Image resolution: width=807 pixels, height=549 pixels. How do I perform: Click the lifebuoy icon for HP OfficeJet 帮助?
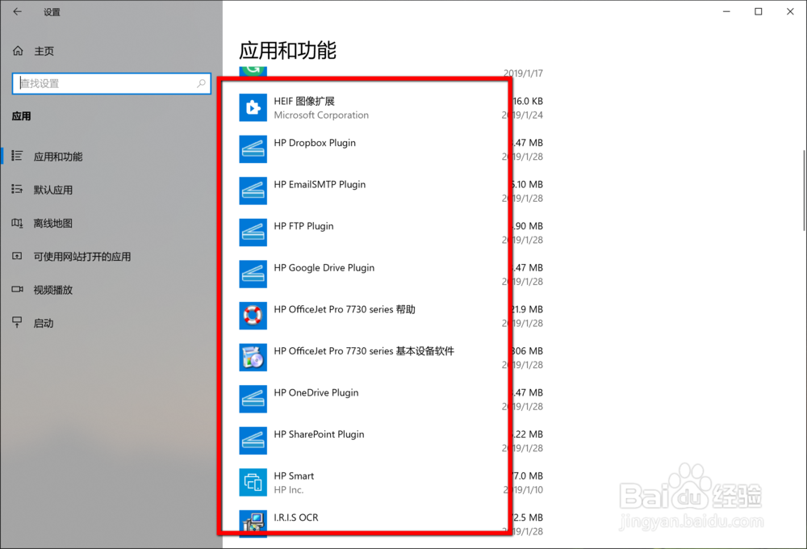click(x=253, y=316)
